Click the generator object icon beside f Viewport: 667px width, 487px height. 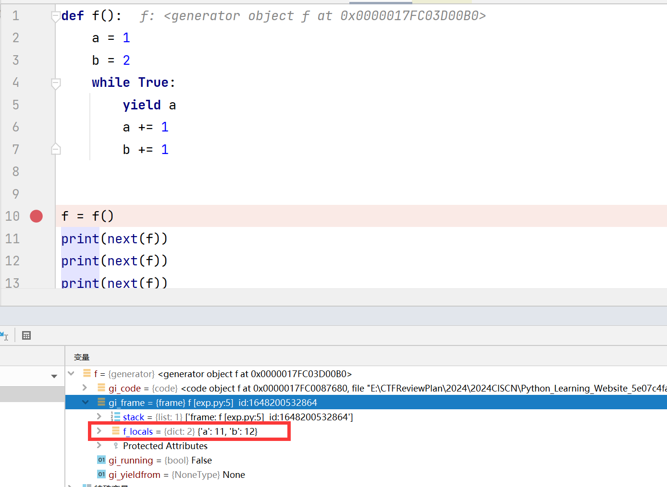click(87, 373)
